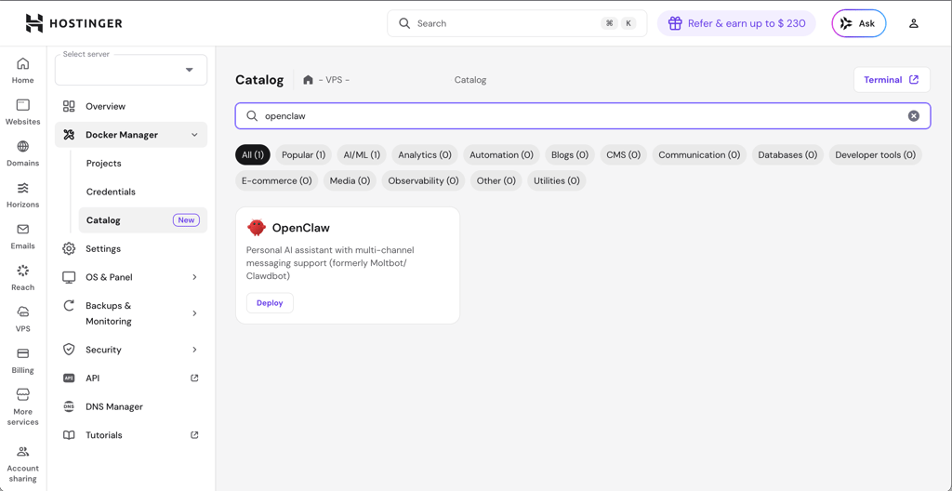Click into the catalog search input
The width and height of the screenshot is (952, 491).
tap(583, 116)
